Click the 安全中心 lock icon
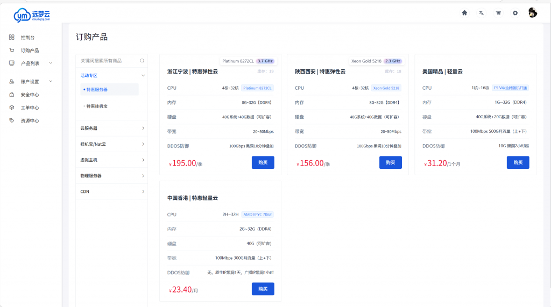Screen dimensions: 551x307 (x=12, y=95)
